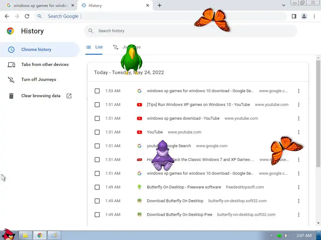Image resolution: width=321 pixels, height=240 pixels.
Task: Open the [Tips] Run Windows XP games link
Action: 198,105
